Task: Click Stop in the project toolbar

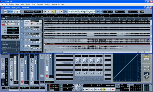Action: 53,12
